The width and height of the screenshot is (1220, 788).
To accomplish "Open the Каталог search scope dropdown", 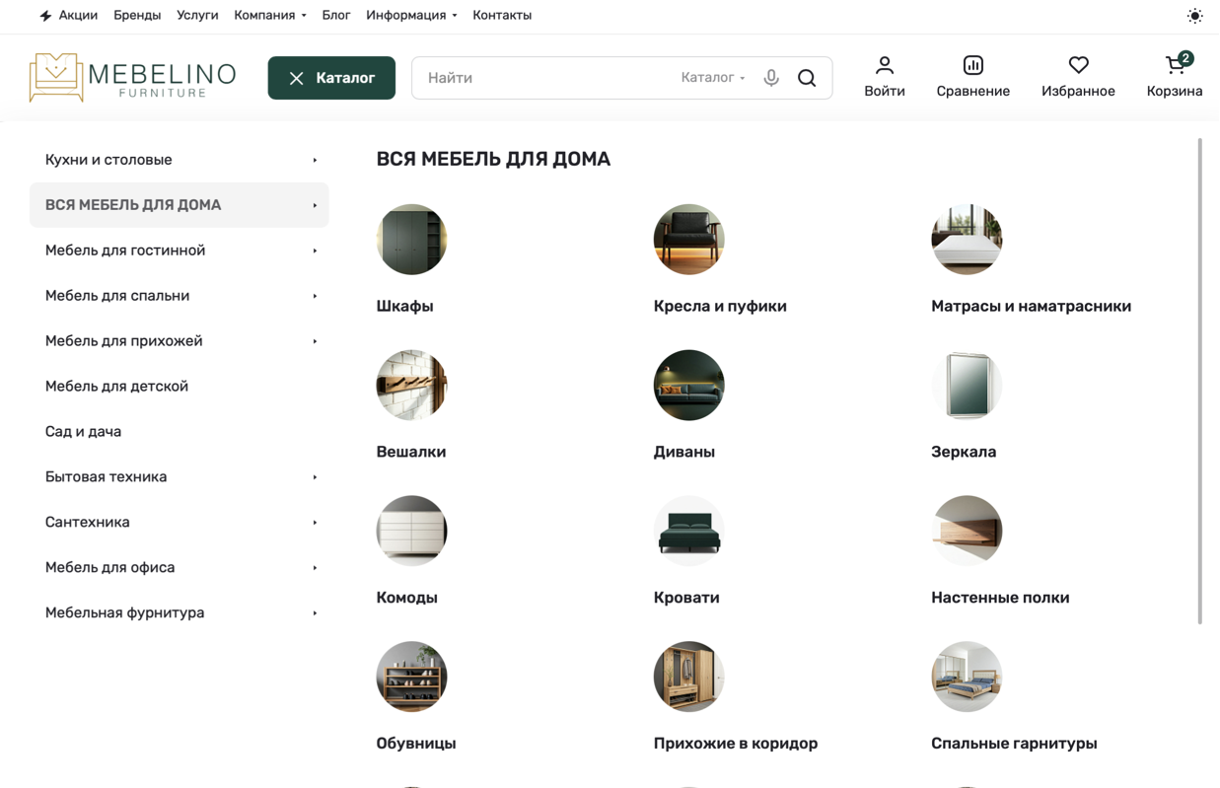I will click(713, 78).
